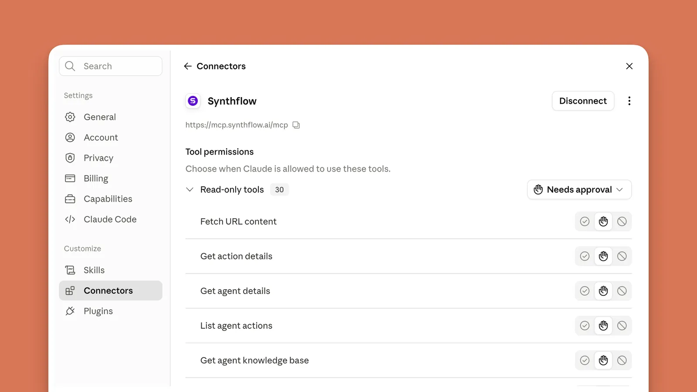The height and width of the screenshot is (392, 697).
Task: Click the Read-only tools count 30
Action: 279,189
